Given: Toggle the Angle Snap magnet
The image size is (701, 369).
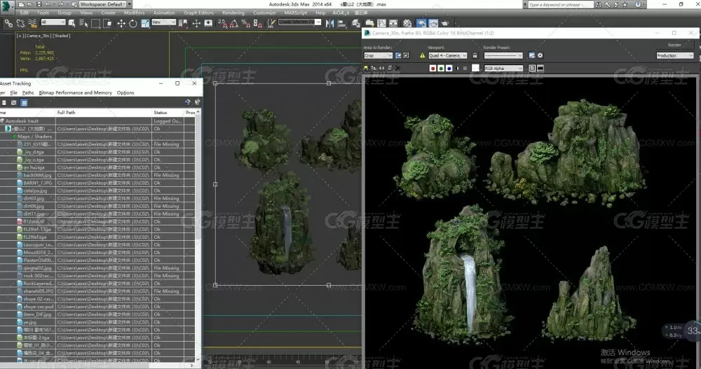Looking at the screenshot, I should [x=234, y=23].
